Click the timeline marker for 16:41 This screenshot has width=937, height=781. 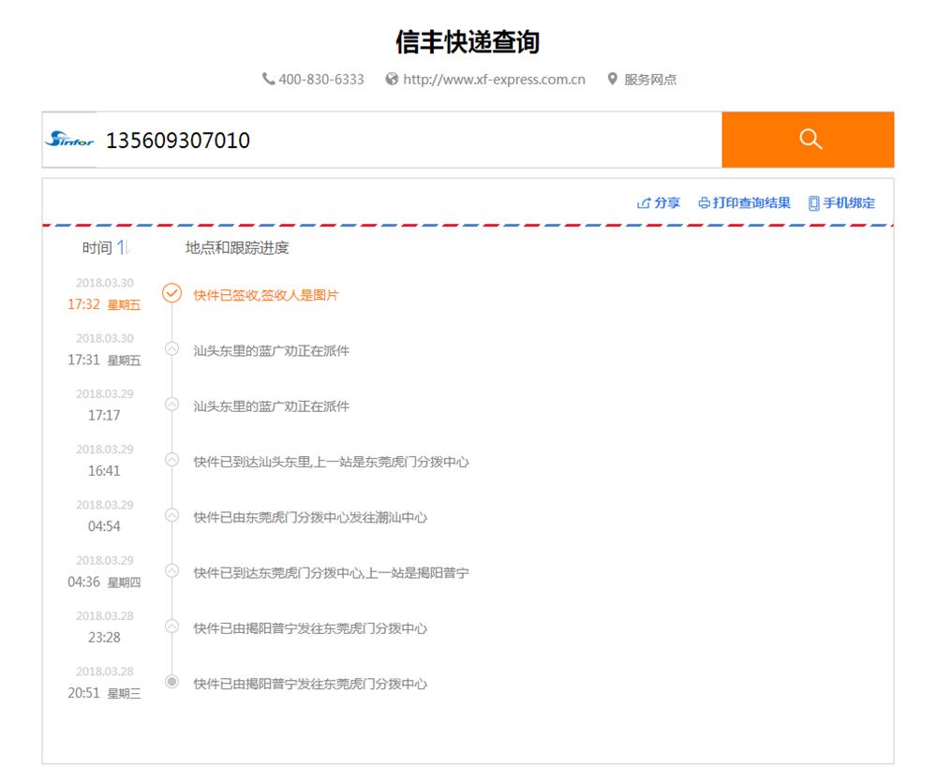click(x=172, y=460)
